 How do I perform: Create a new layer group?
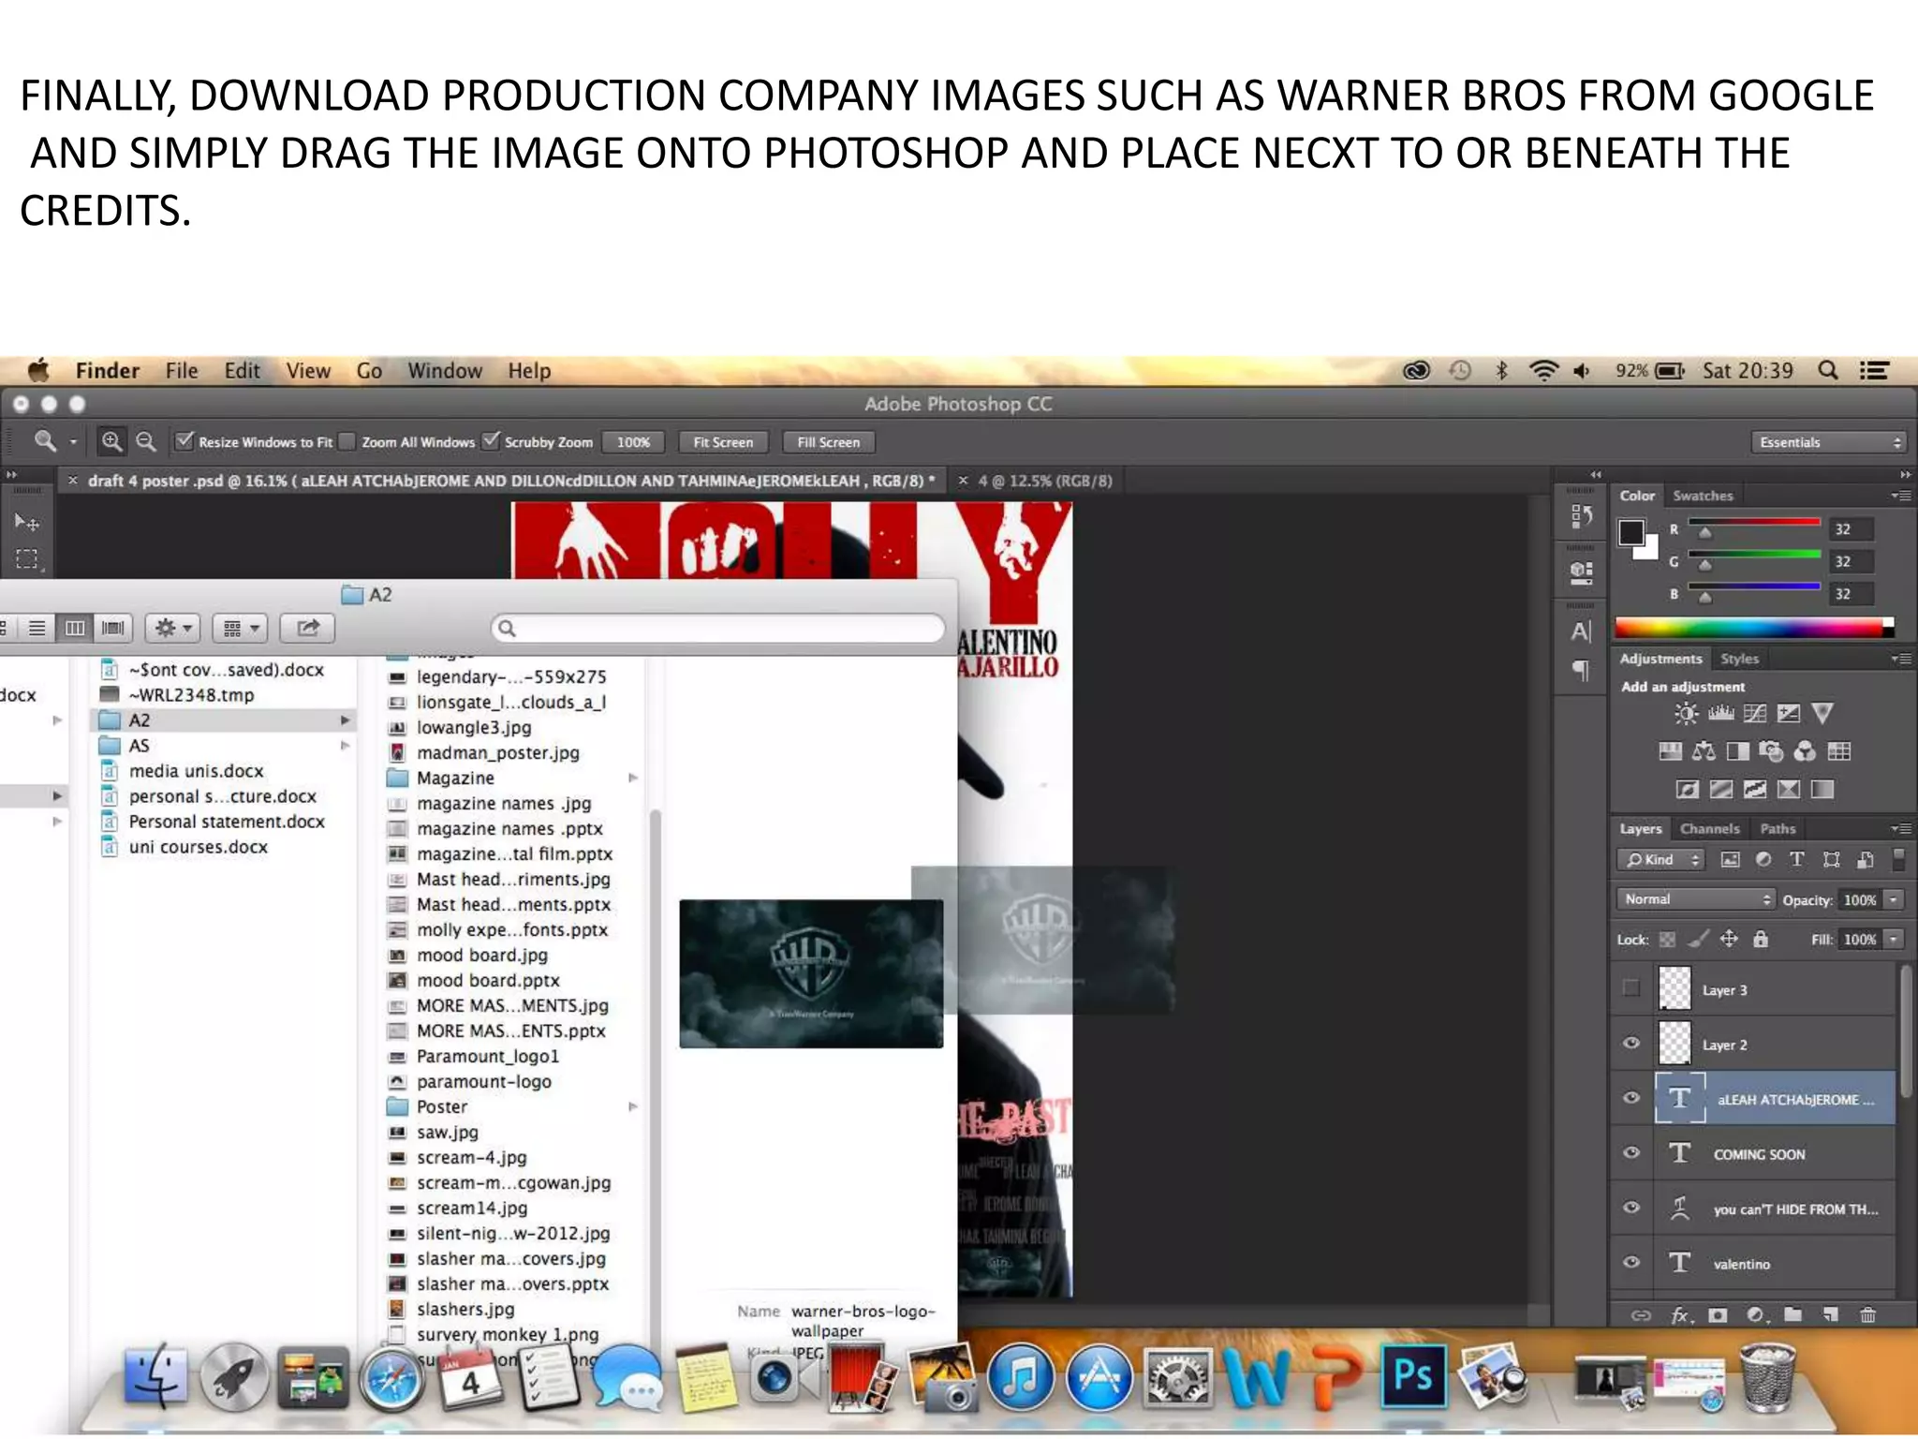(1793, 1315)
